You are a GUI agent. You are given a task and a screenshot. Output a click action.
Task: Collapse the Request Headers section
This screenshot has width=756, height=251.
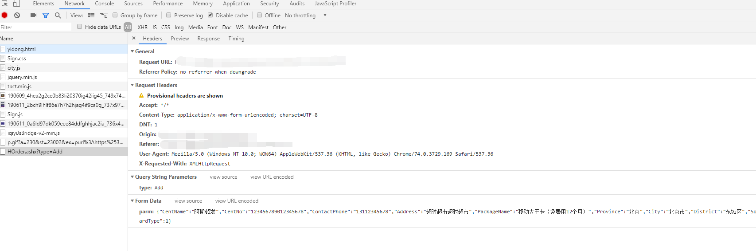click(132, 85)
